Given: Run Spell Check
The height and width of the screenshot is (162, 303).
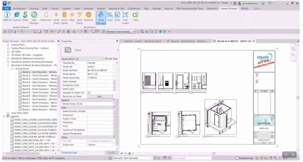Looking at the screenshot, I should [x=79, y=18].
